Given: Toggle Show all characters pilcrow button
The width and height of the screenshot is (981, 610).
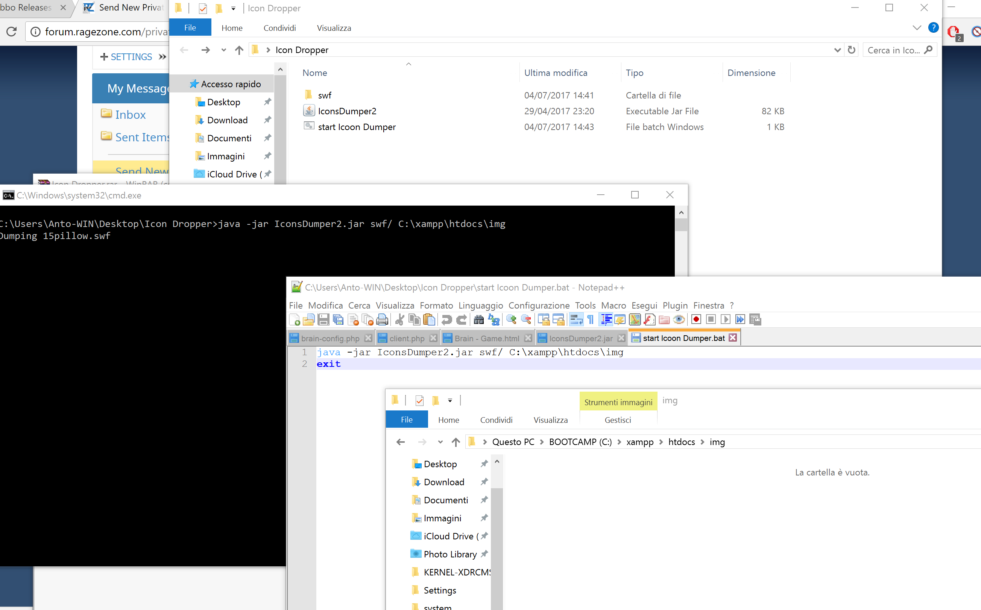Looking at the screenshot, I should point(591,319).
